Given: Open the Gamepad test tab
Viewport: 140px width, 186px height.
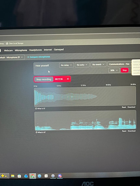Looking at the screenshot, I should point(59,49).
